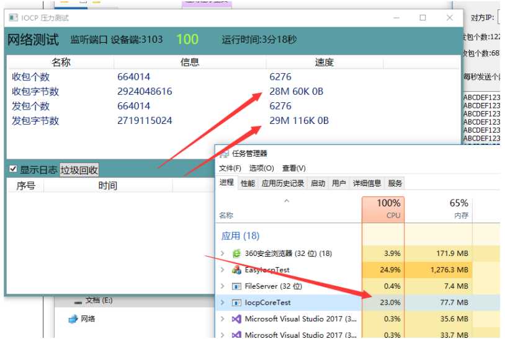
Task: Select the 发包字节数 row label
Action: coord(35,121)
